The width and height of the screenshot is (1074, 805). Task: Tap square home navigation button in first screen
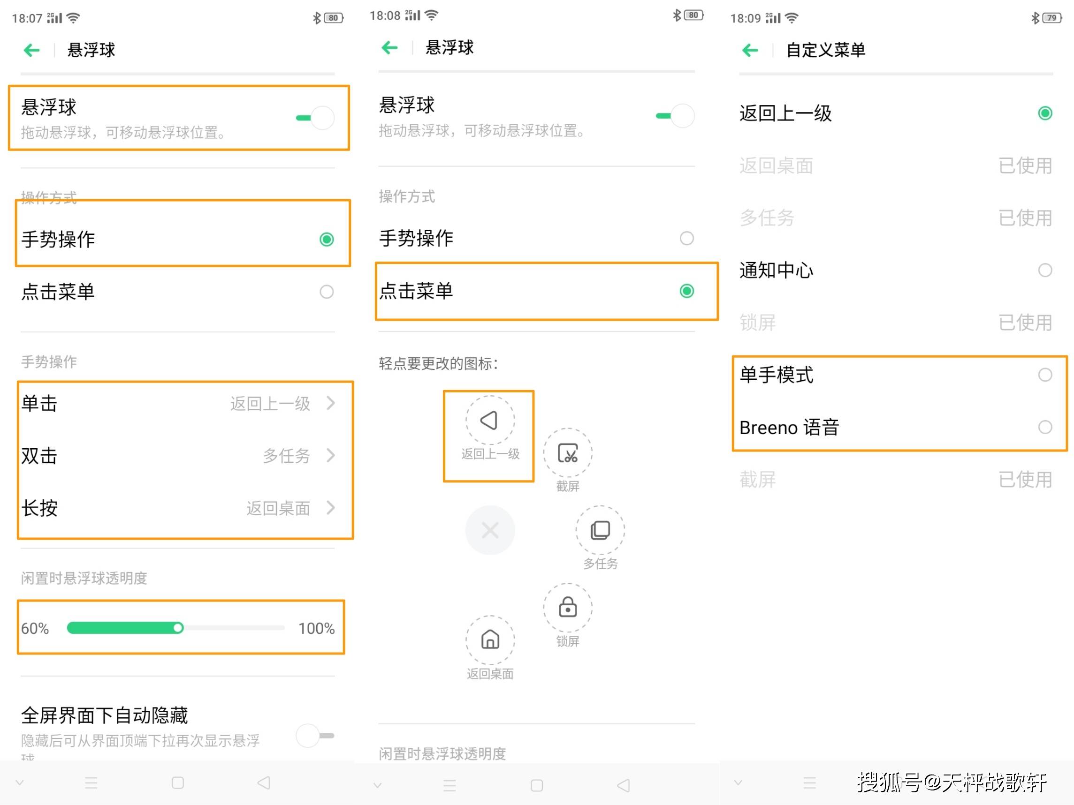(x=178, y=782)
